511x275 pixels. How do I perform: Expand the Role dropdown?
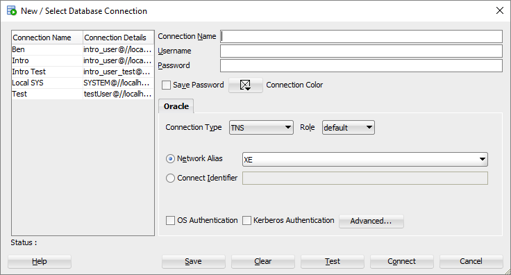click(x=349, y=127)
